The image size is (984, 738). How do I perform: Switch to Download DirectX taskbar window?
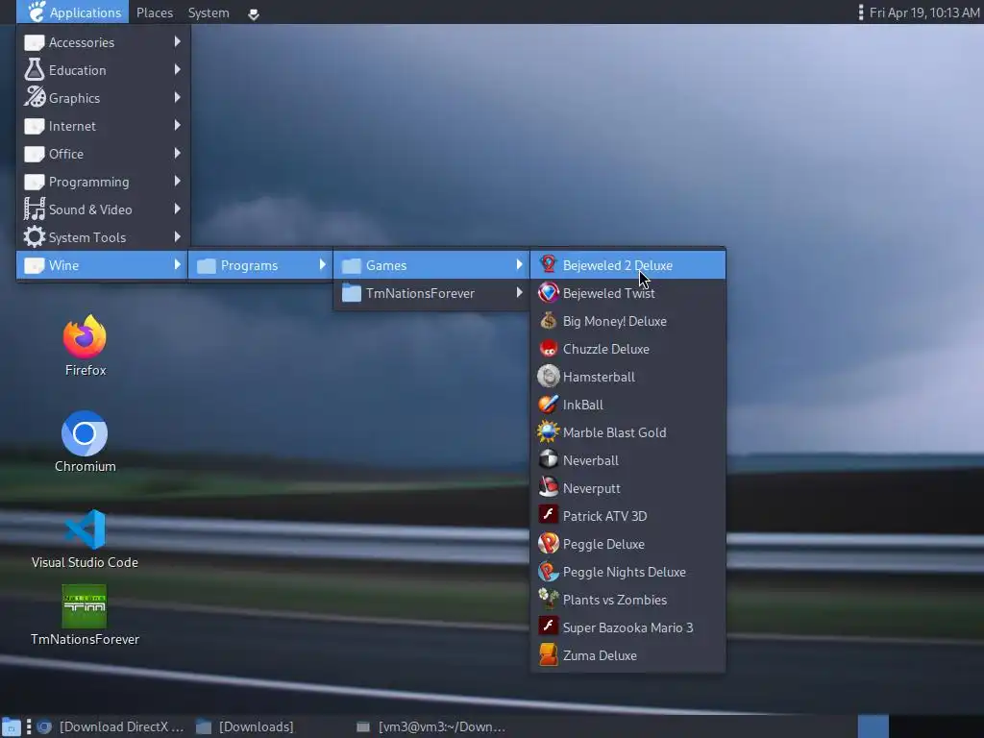pos(111,726)
